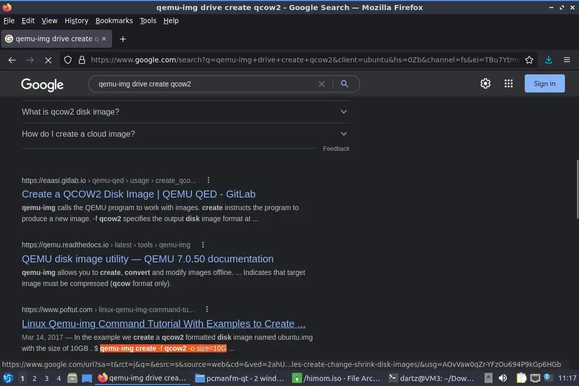Viewport: 579px width, 386px height.
Task: Switch to virtual desktop 4
Action: [x=59, y=378]
